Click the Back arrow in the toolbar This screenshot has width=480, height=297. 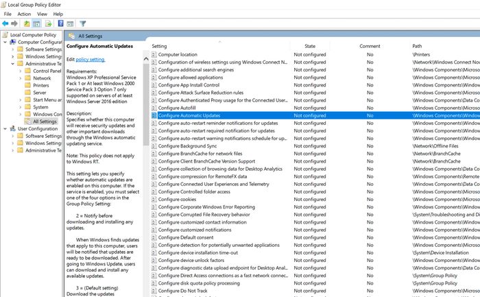point(6,23)
